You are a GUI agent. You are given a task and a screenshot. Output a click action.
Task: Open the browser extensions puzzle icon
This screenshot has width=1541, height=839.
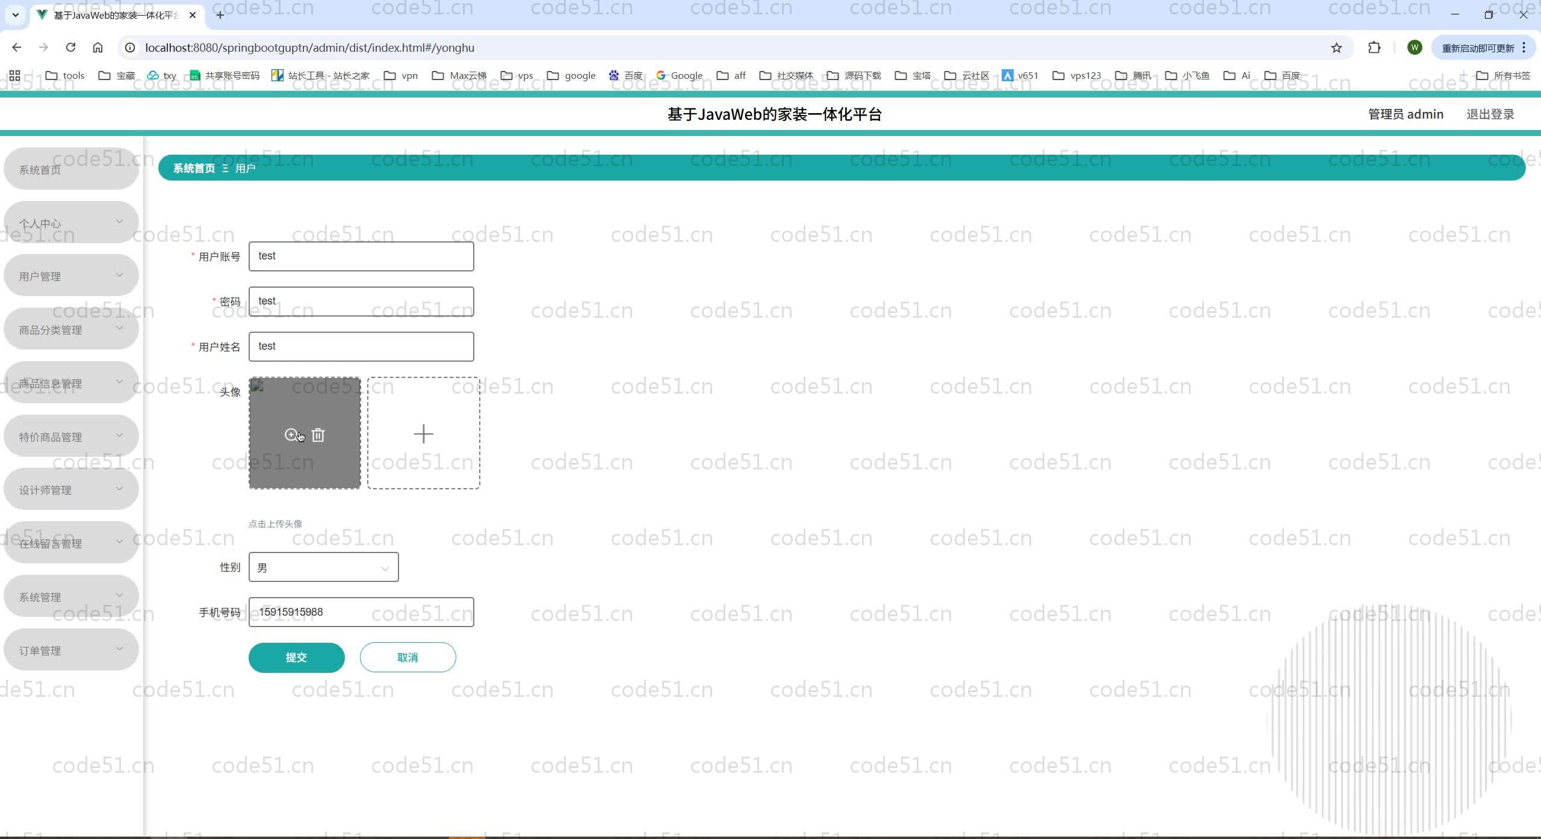(x=1374, y=48)
